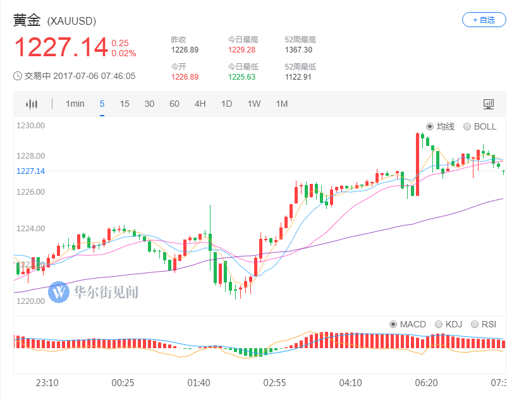Switch overlay to BOLL bands
Viewport: 519px width, 400px height.
point(468,126)
